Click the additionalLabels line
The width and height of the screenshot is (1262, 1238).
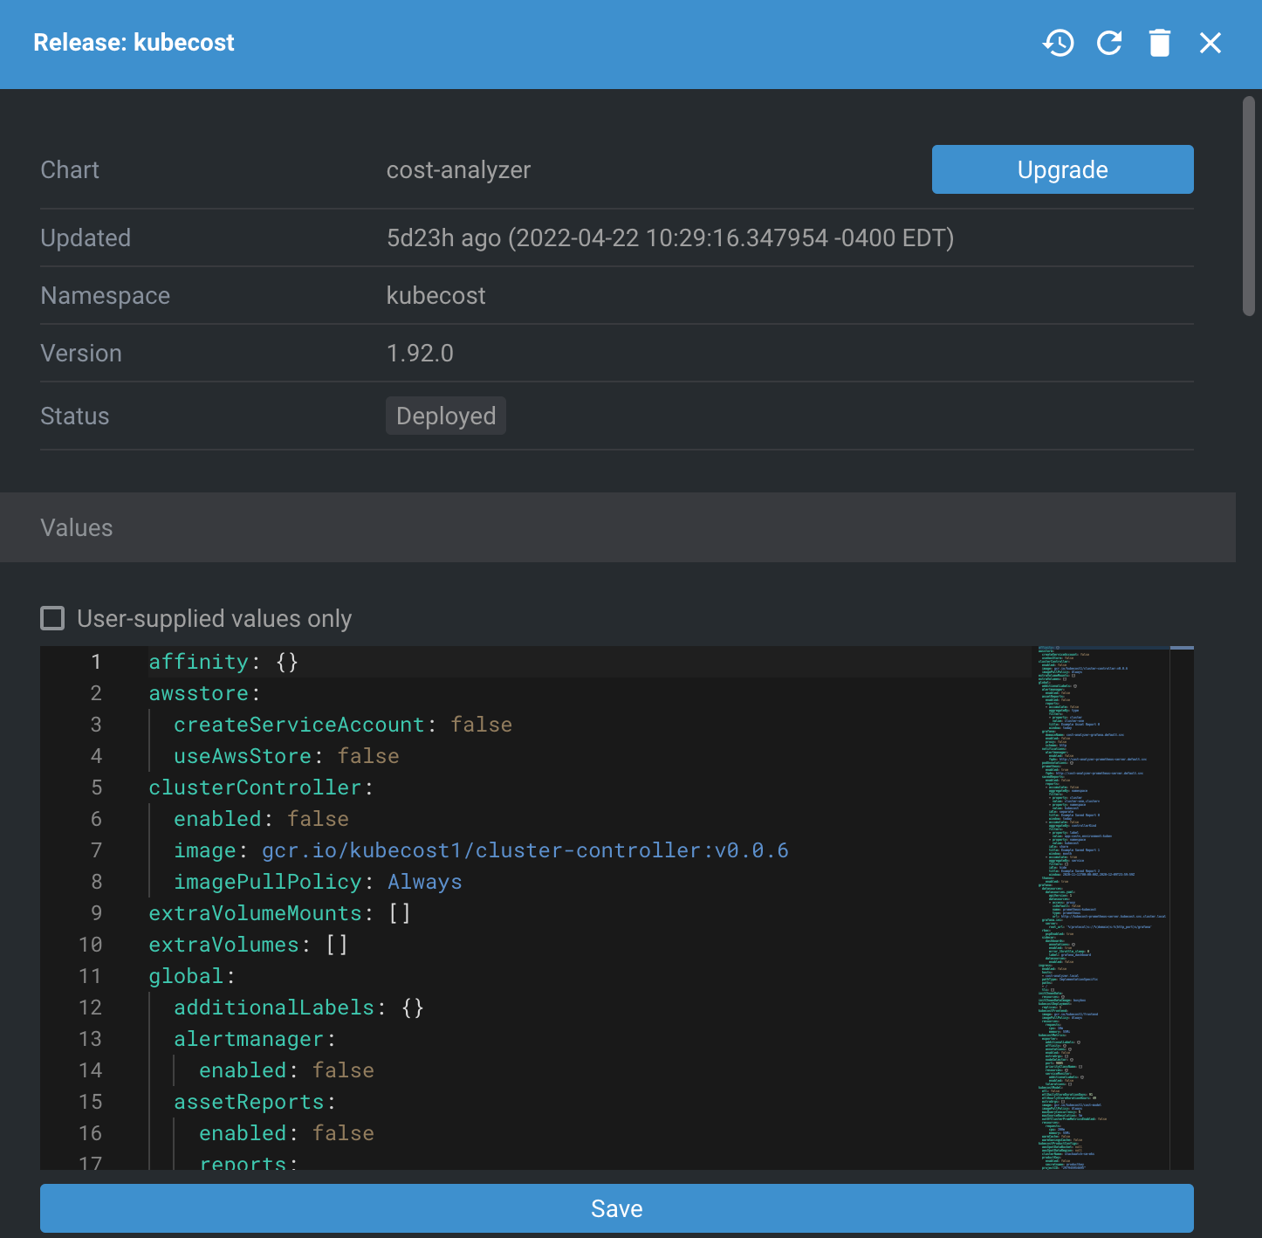tap(298, 1008)
